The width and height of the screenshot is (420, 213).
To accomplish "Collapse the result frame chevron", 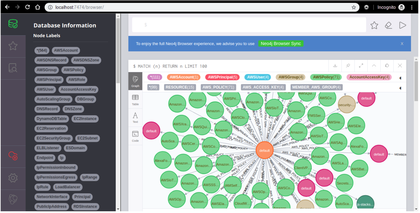I will [374, 66].
